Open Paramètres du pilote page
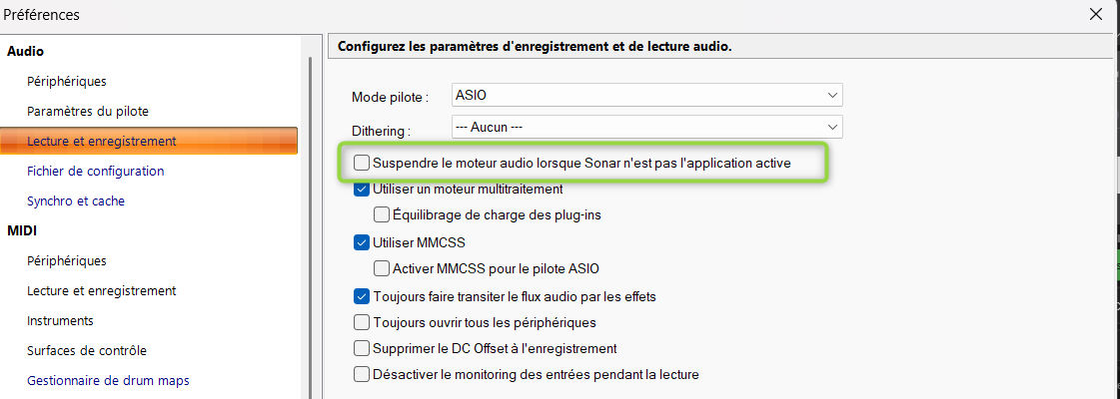1120x399 pixels. point(88,111)
